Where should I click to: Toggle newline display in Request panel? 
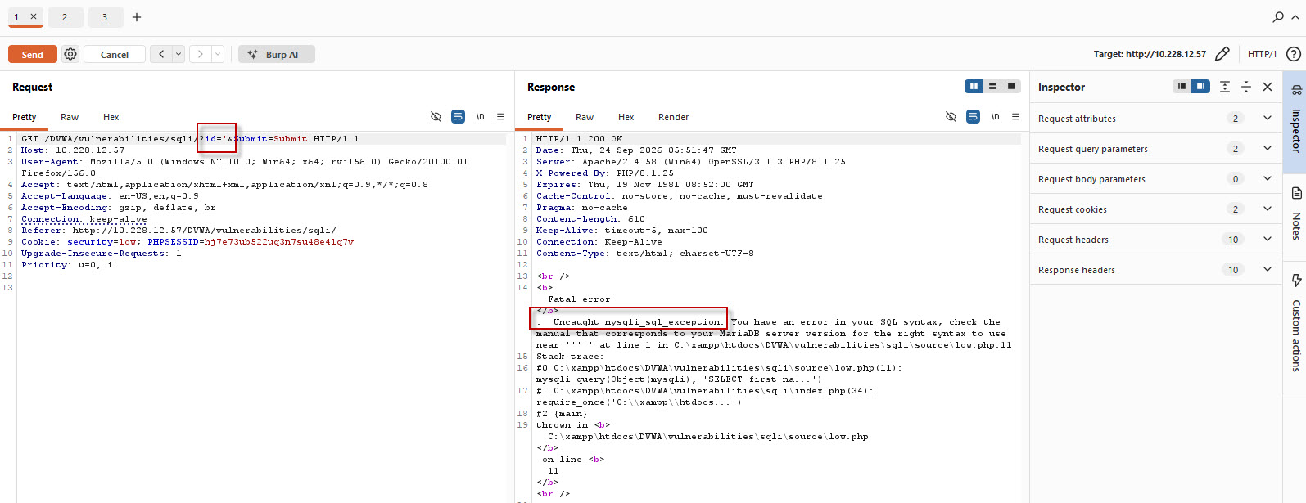point(481,117)
